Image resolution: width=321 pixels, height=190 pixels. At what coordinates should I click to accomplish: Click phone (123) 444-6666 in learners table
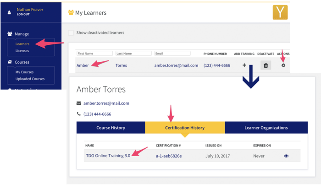[x=217, y=65]
